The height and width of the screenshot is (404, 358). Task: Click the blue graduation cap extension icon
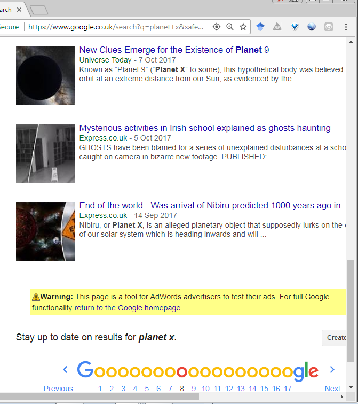tap(260, 27)
